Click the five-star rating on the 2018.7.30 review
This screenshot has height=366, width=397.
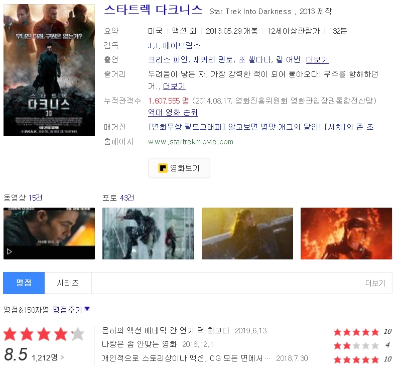356,359
